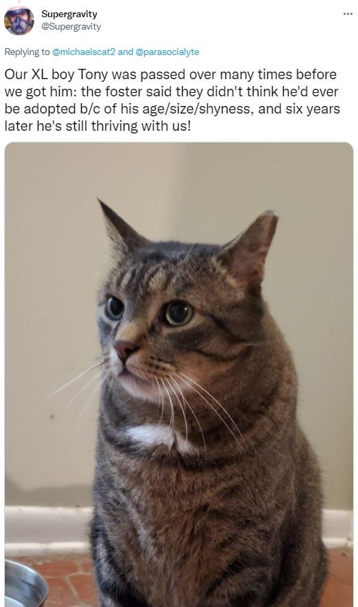
Task: Open Supergravity's profile avatar picture
Action: click(x=19, y=21)
